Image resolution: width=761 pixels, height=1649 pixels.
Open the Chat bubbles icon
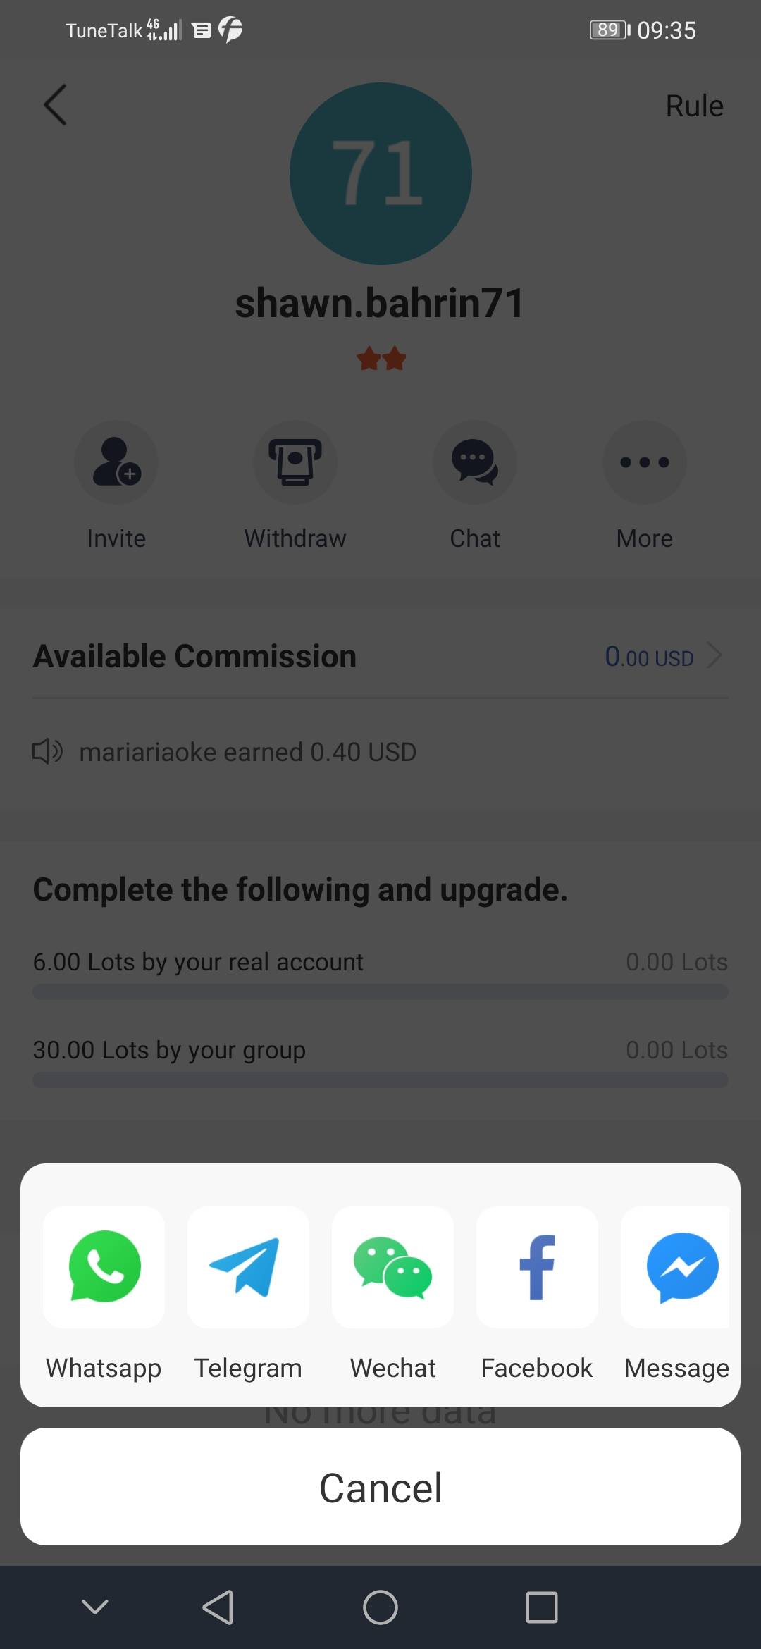click(475, 462)
